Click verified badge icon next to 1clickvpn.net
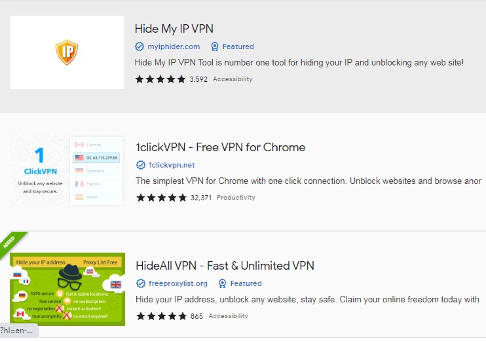 pyautogui.click(x=141, y=165)
